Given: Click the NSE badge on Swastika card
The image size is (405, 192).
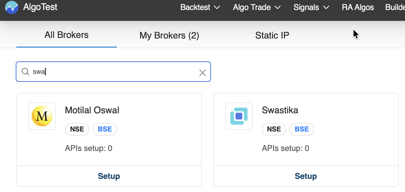Looking at the screenshot, I should (x=274, y=129).
